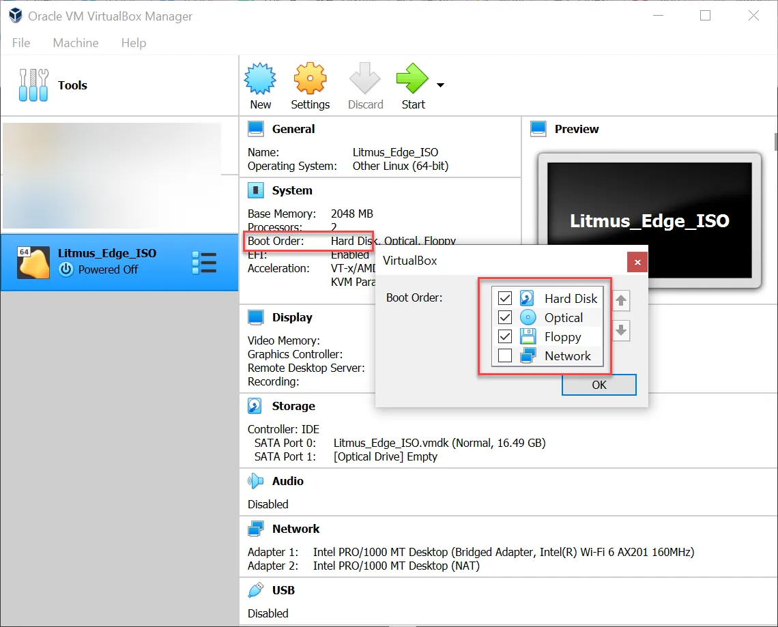Move boot item down with arrow
Image resolution: width=778 pixels, height=627 pixels.
[621, 330]
